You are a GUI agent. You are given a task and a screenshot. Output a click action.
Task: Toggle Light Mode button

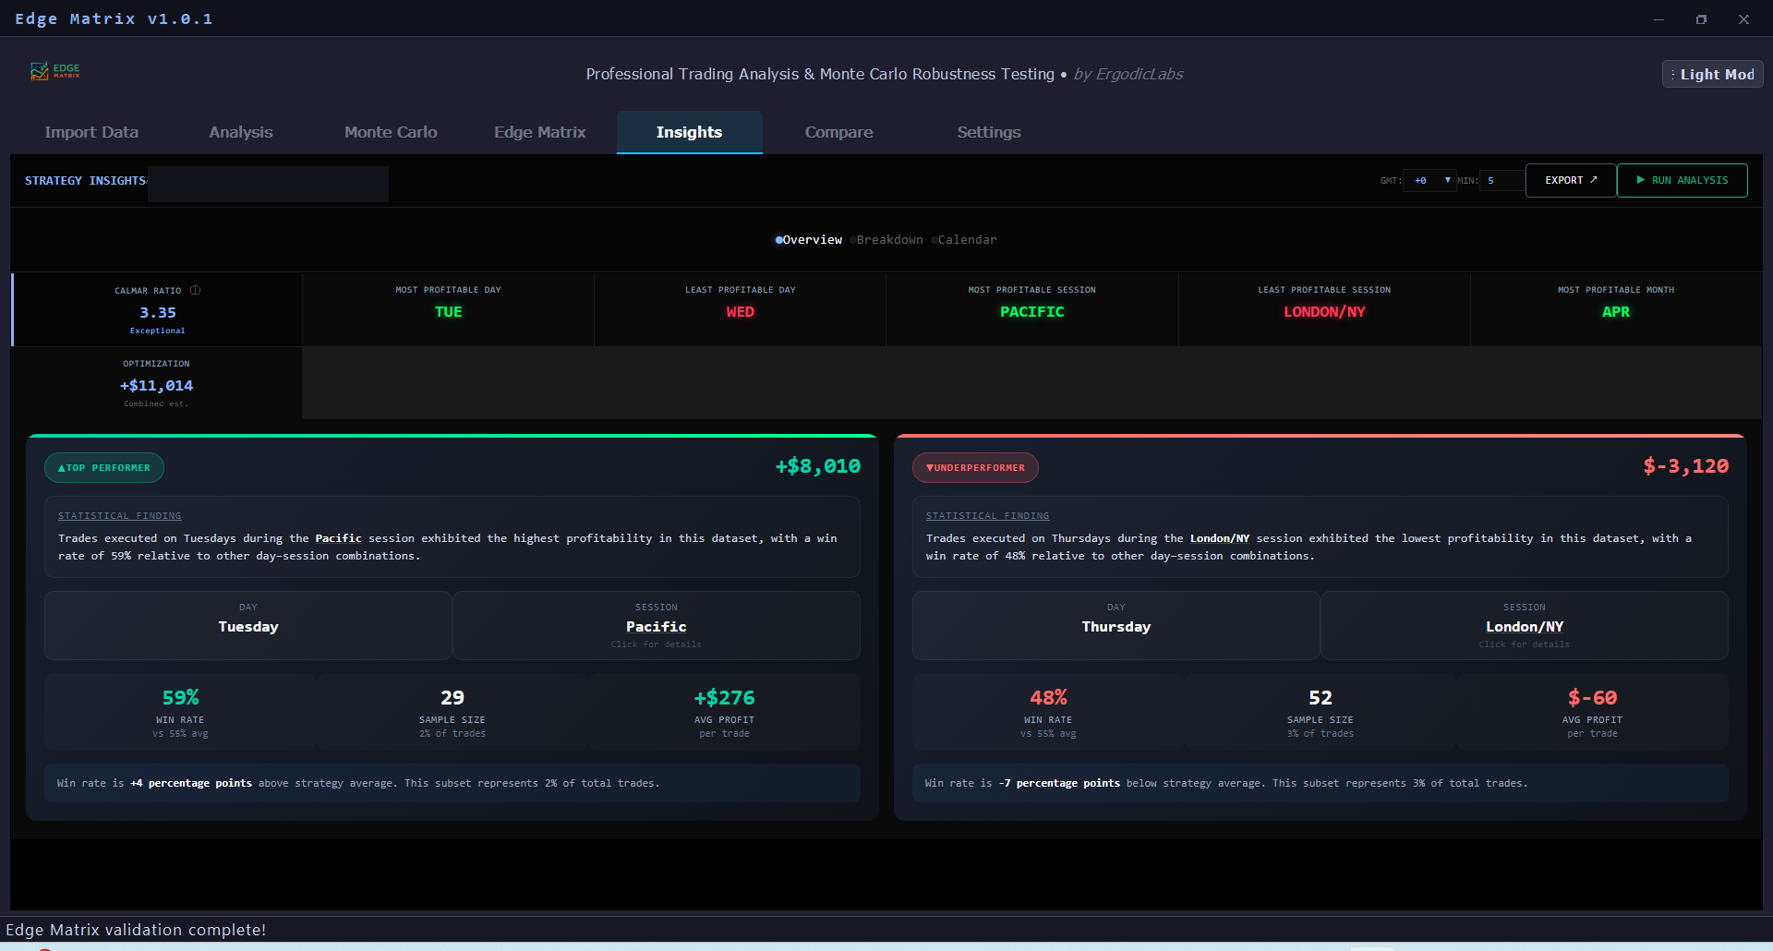point(1712,74)
